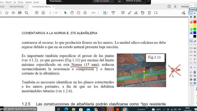Rotate the page with the rotate icon

(156, 13)
